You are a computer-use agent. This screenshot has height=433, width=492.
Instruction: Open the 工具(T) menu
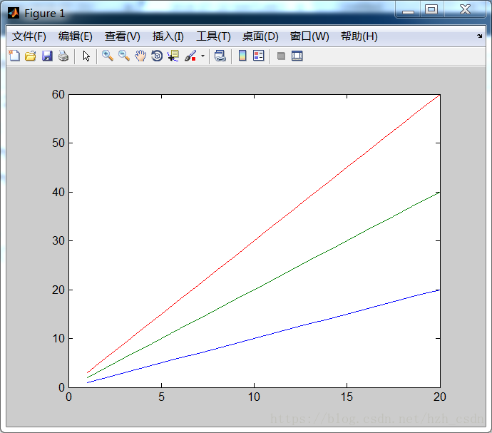[x=213, y=36]
